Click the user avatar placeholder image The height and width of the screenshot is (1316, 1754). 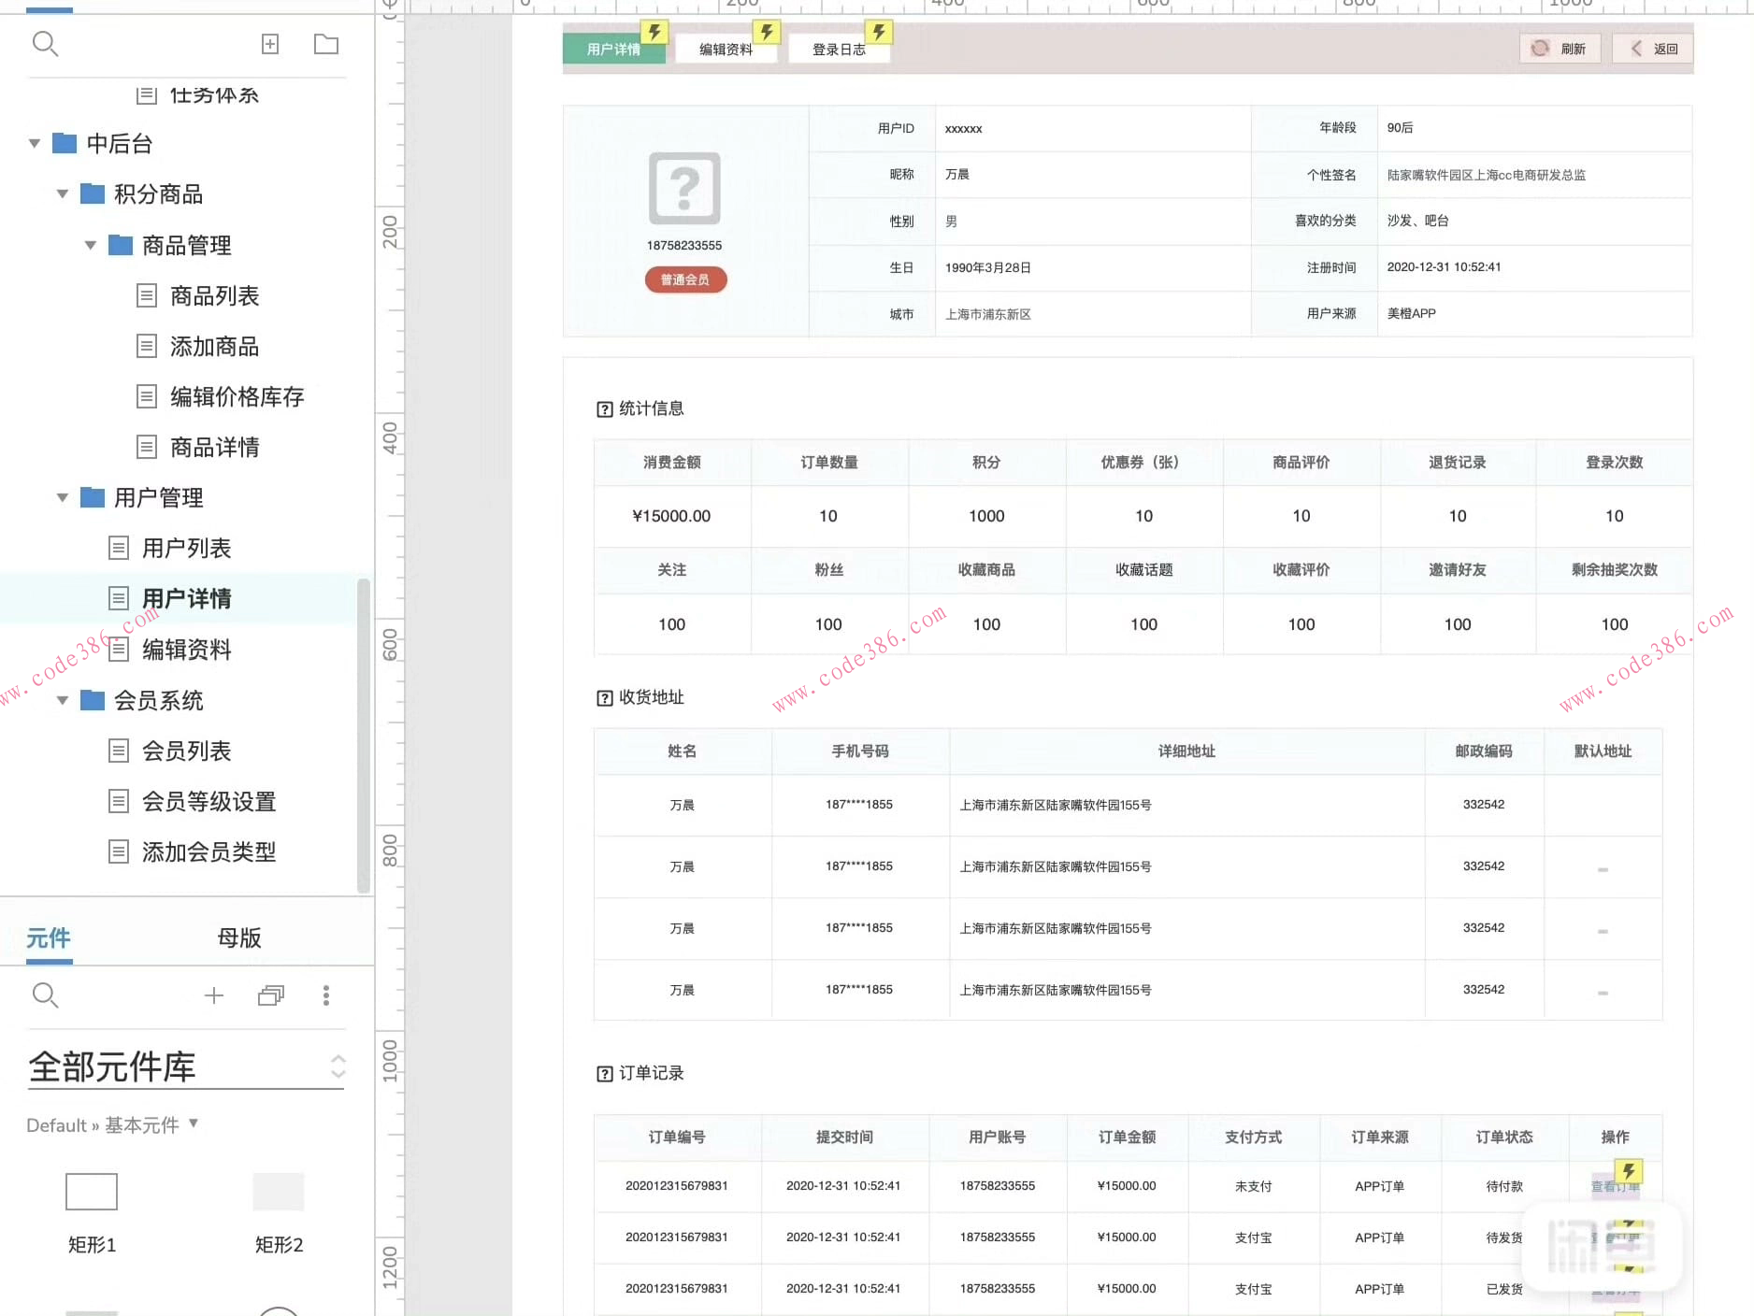(x=684, y=188)
